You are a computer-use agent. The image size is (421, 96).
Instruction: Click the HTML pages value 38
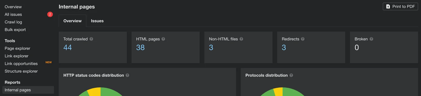pyautogui.click(x=140, y=47)
